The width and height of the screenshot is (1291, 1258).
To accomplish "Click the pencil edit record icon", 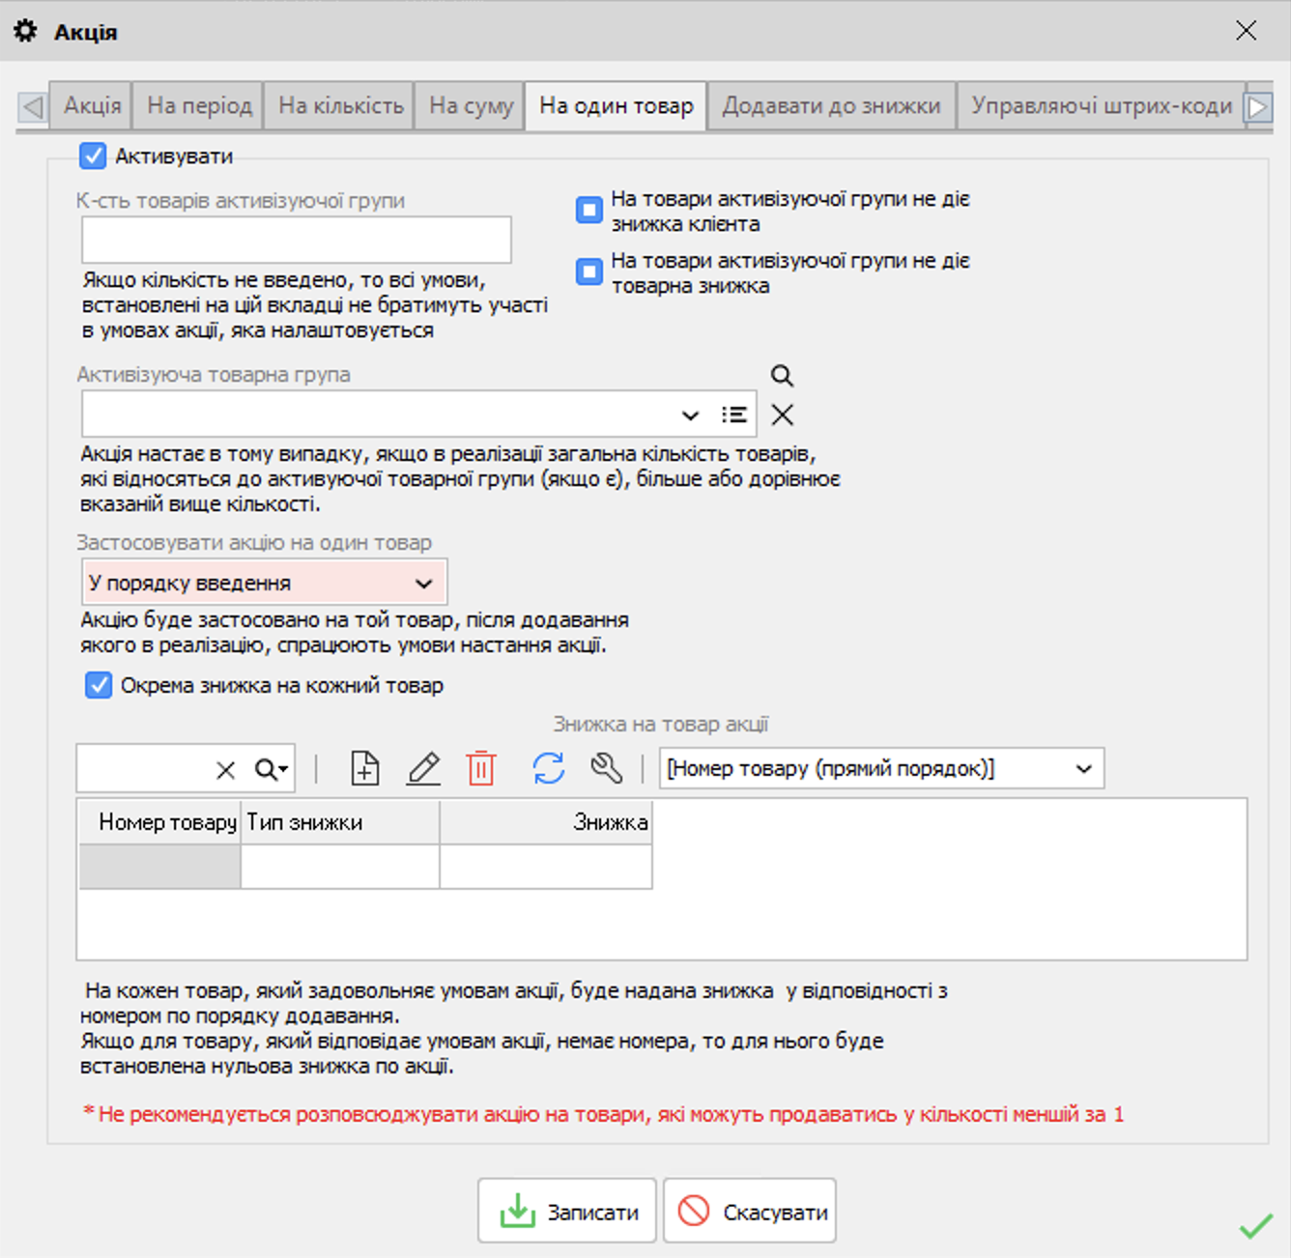I will pyautogui.click(x=423, y=769).
